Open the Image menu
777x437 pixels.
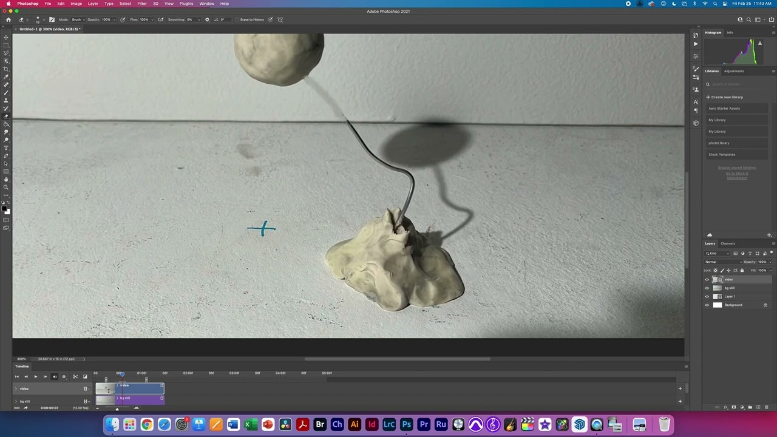[x=76, y=4]
